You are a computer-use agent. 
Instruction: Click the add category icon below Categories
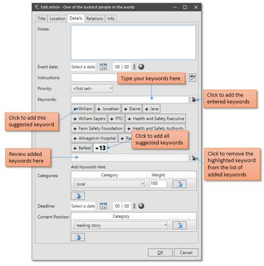click(x=78, y=196)
